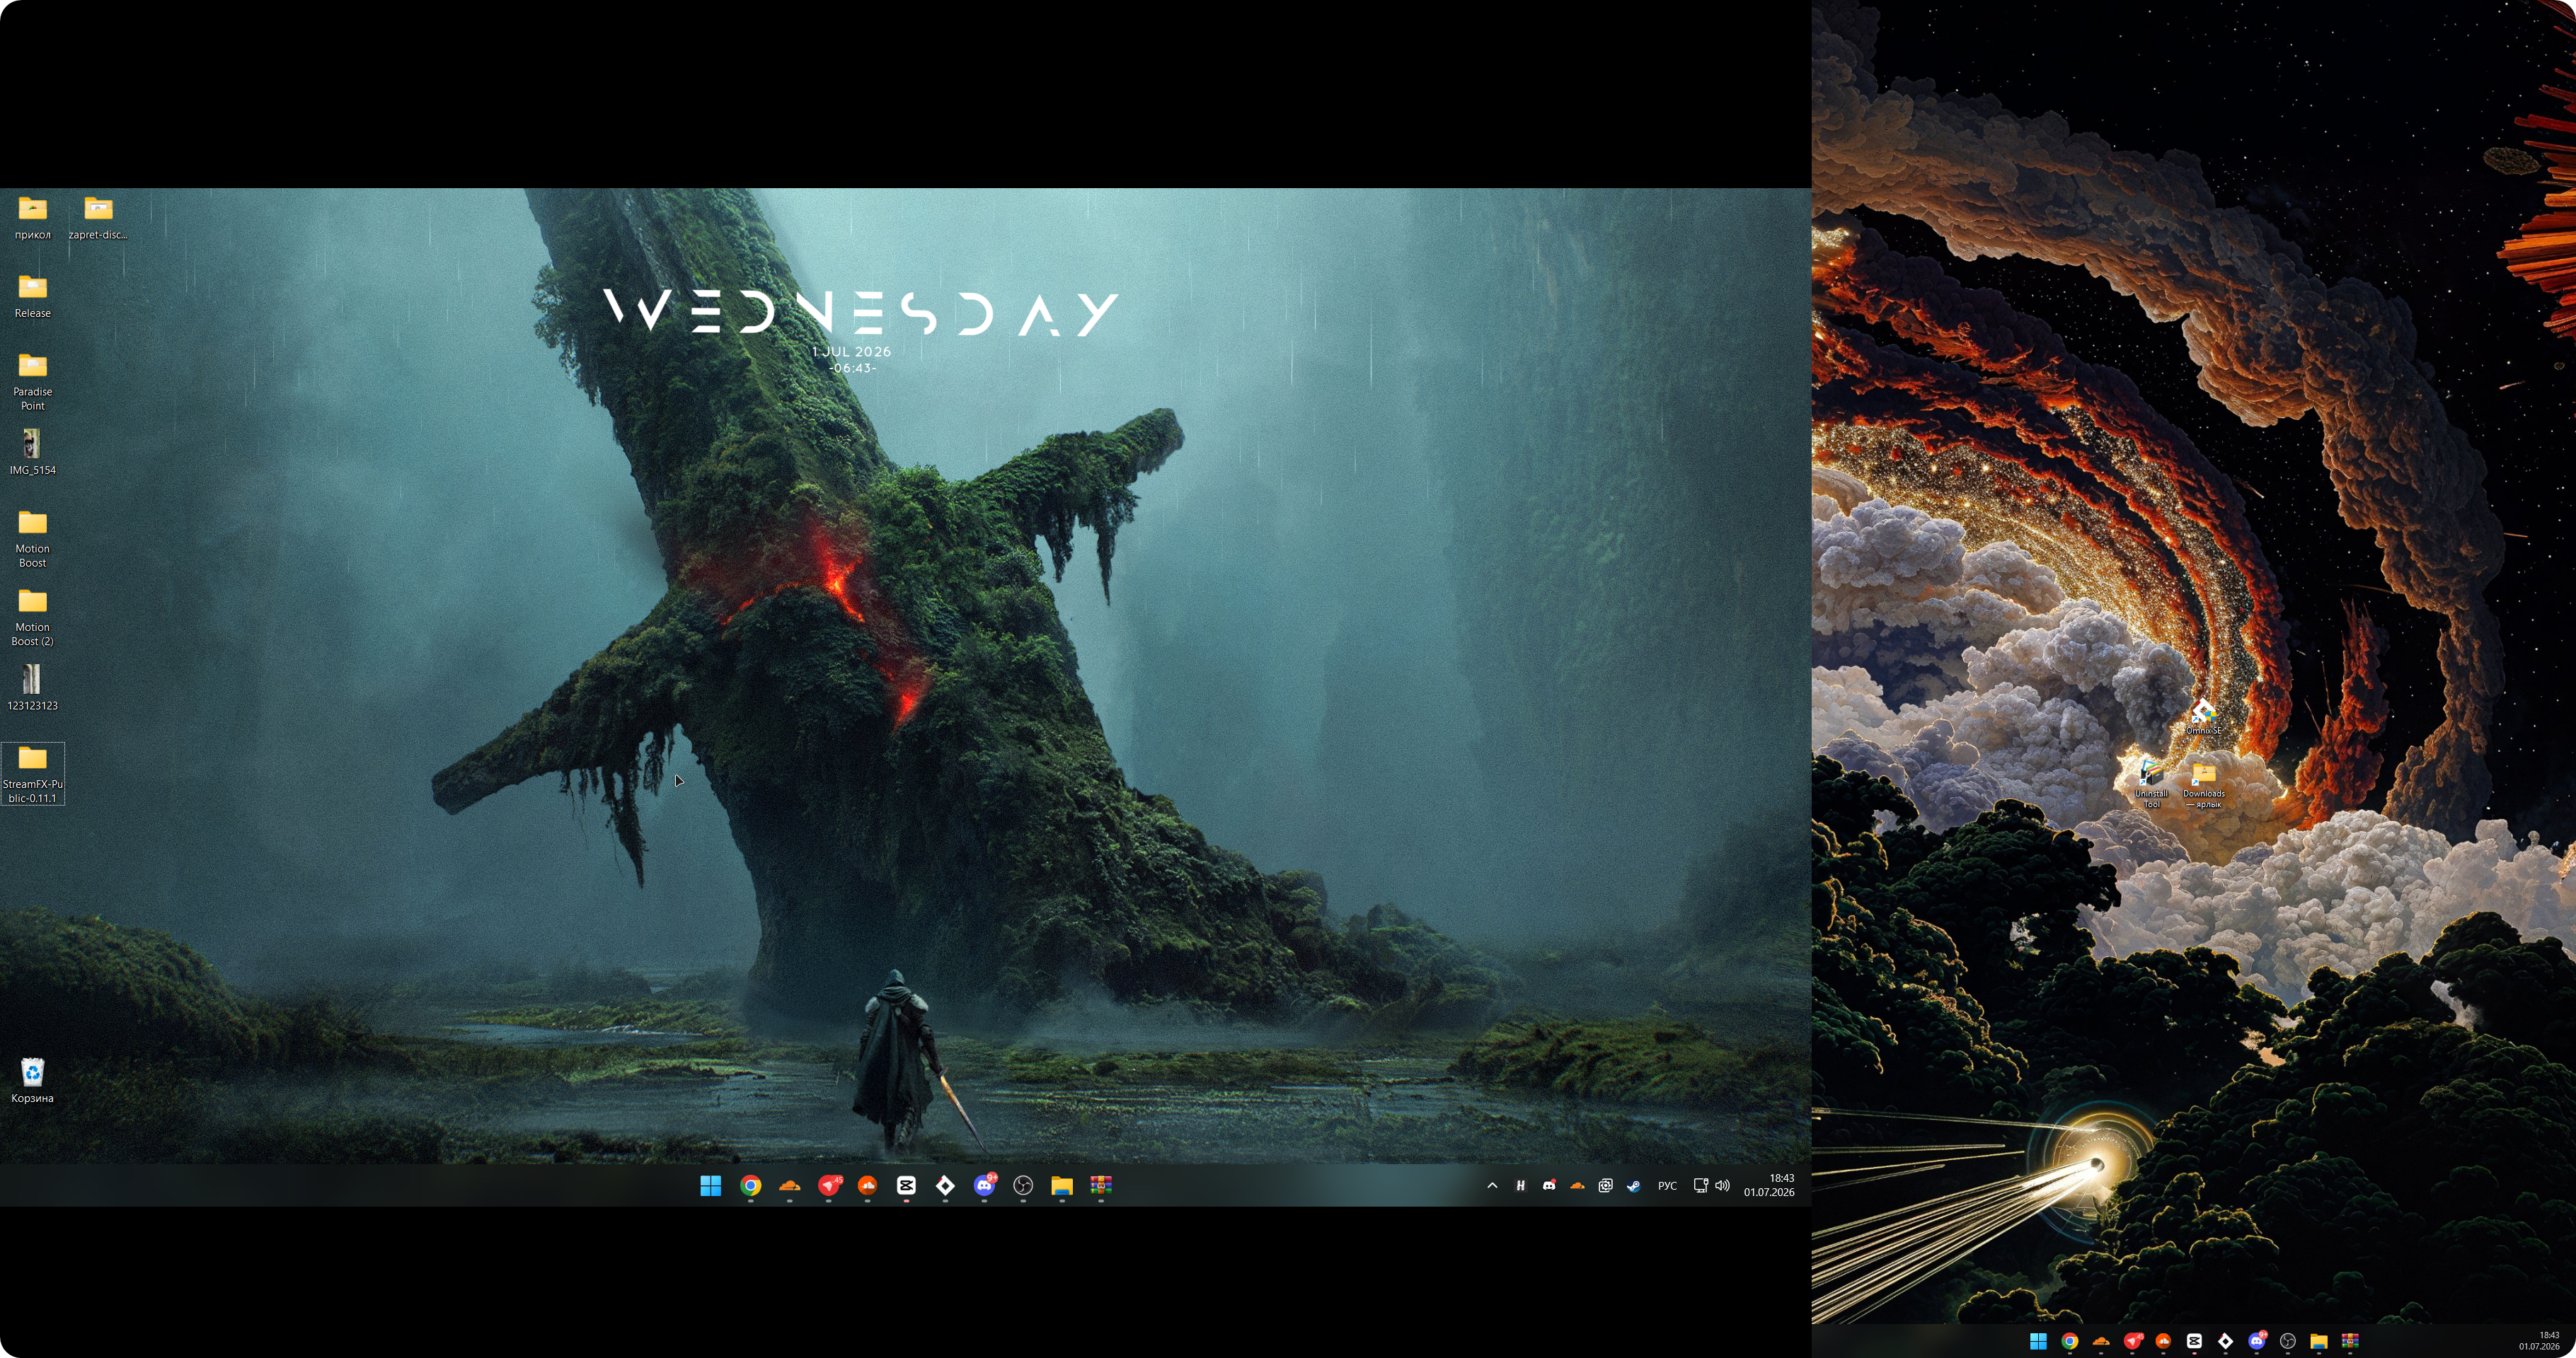Select the zapret-disc... folder on the desktop

tap(98, 219)
